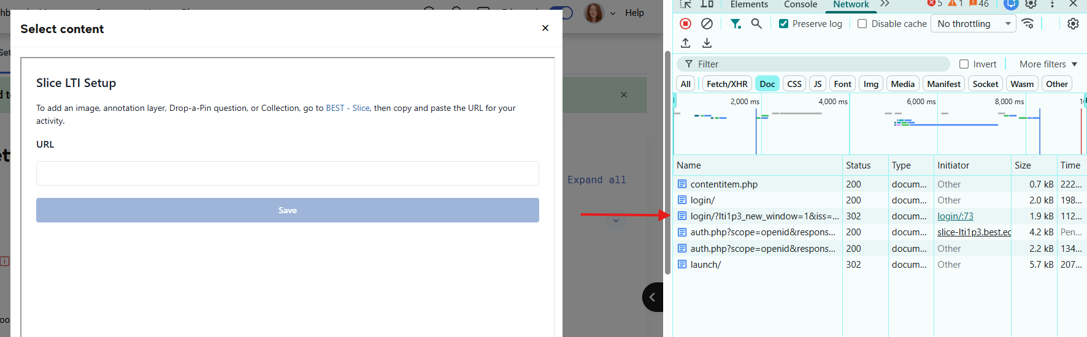Image resolution: width=1087 pixels, height=337 pixels.
Task: Select the Network tab
Action: 851,4
